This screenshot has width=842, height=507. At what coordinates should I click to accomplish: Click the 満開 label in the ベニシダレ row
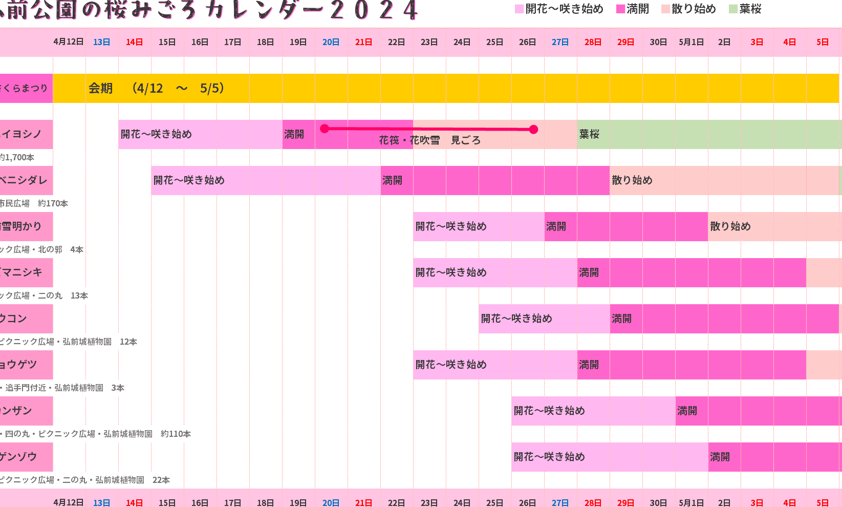pyautogui.click(x=392, y=180)
